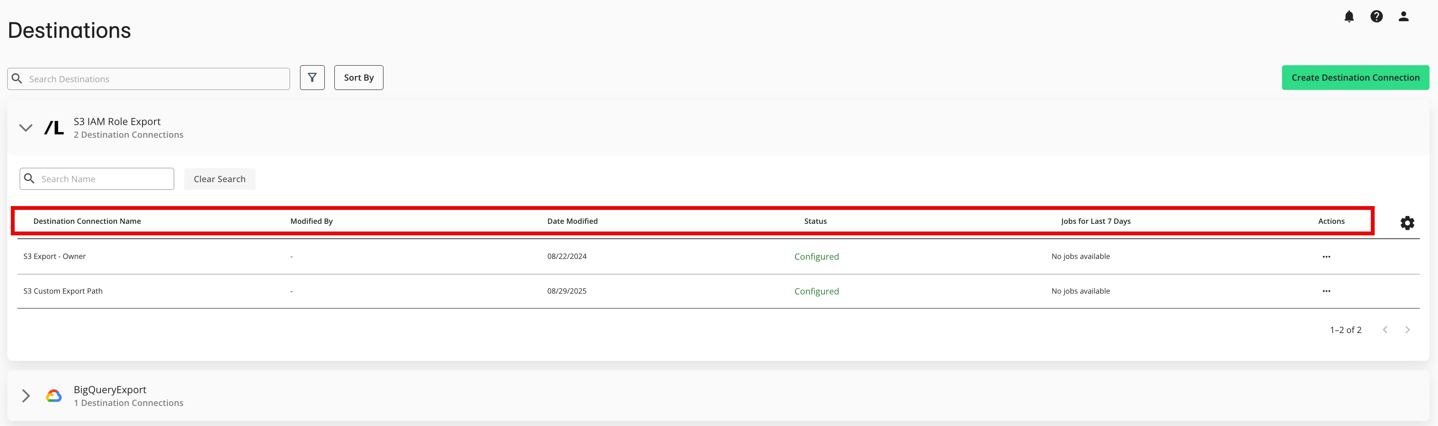The width and height of the screenshot is (1438, 426).
Task: Click Create Destination Connection button
Action: pos(1355,78)
